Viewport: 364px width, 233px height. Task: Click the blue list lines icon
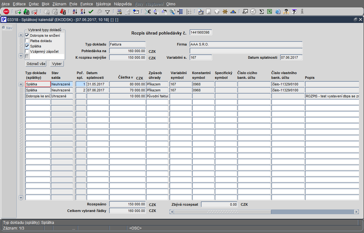pos(180,11)
